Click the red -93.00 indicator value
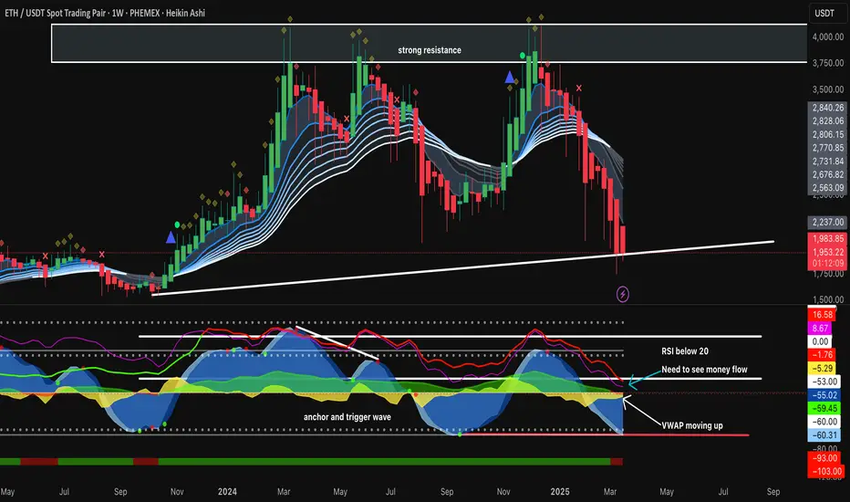 824,458
